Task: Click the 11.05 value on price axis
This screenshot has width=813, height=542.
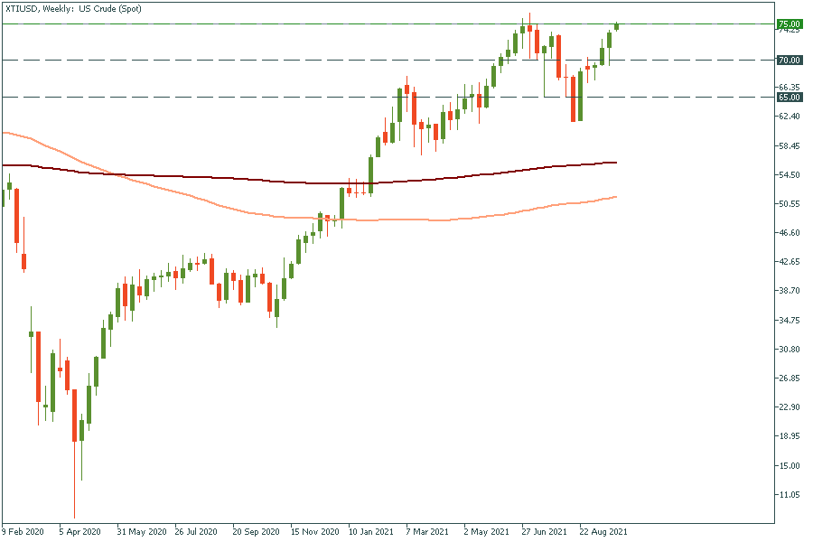Action: pyautogui.click(x=789, y=495)
